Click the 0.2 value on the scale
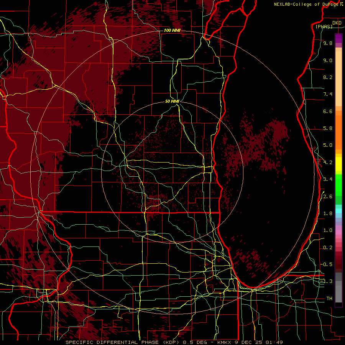 (328, 248)
